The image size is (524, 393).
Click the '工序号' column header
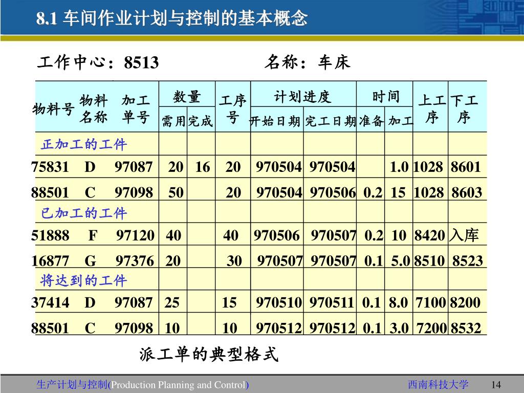[233, 109]
